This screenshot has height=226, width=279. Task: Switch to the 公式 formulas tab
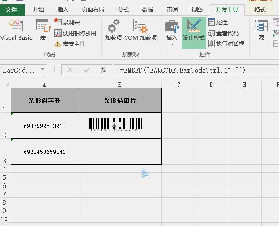(x=123, y=10)
